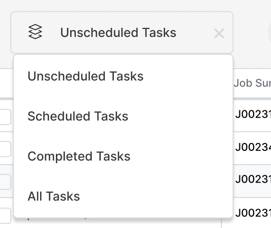Screen dimensions: 271x228
Task: Click the partly visible round button beside the filter box
Action: tap(269, 33)
